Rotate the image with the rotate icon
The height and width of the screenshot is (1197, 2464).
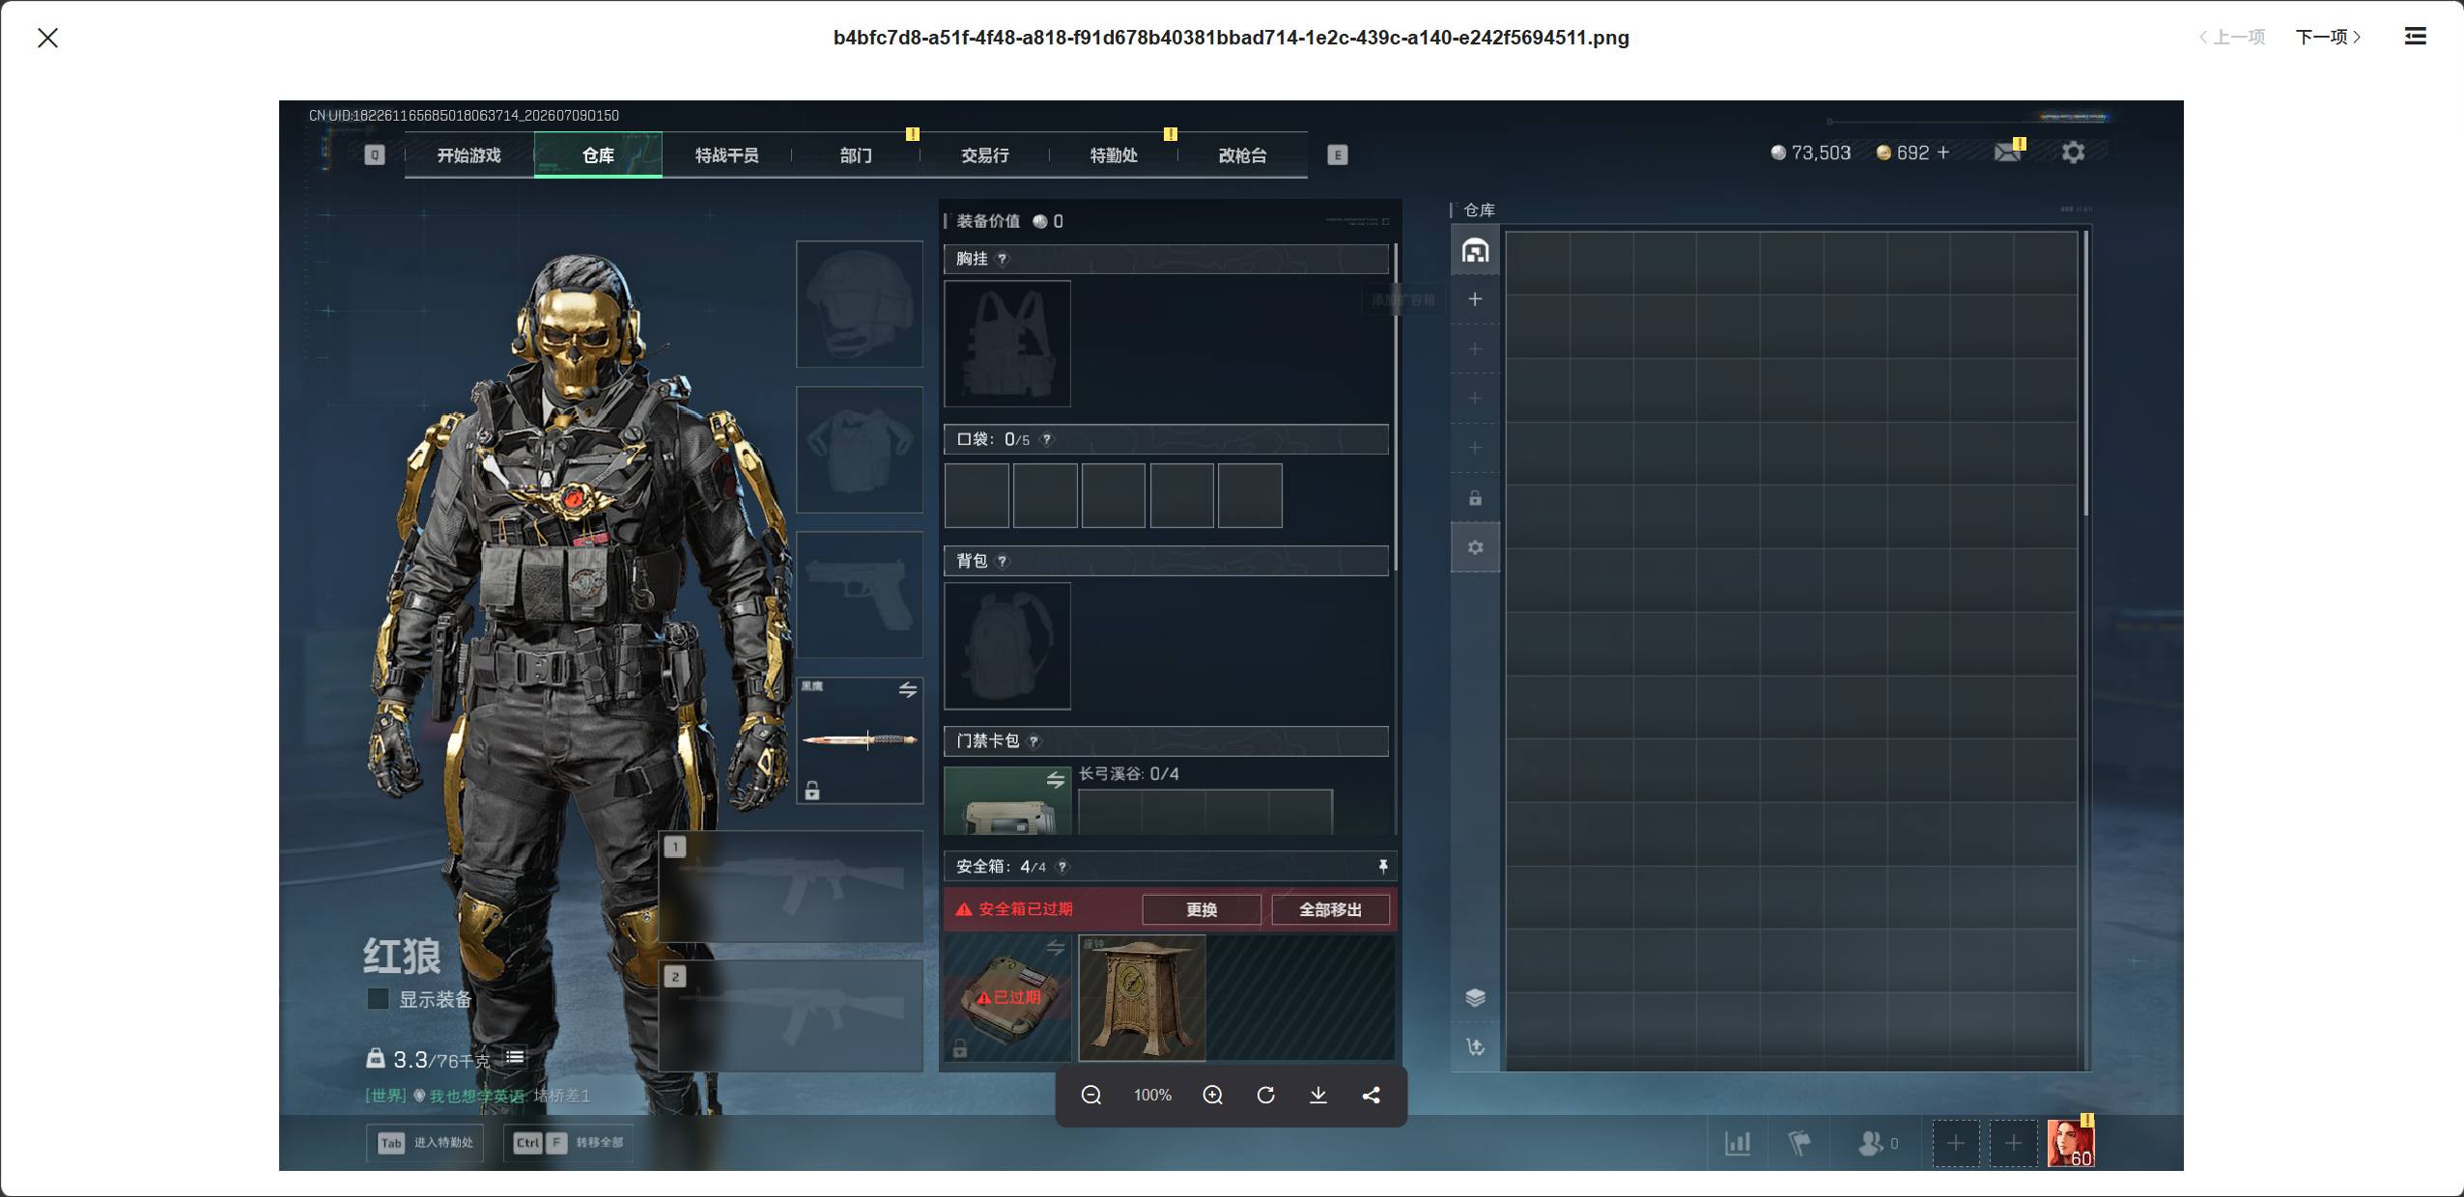(1265, 1095)
